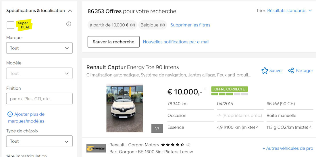Viewport: 316px width, 157px height.
Task: Click the plus icon for adding more marques/modèles
Action: coord(10,114)
